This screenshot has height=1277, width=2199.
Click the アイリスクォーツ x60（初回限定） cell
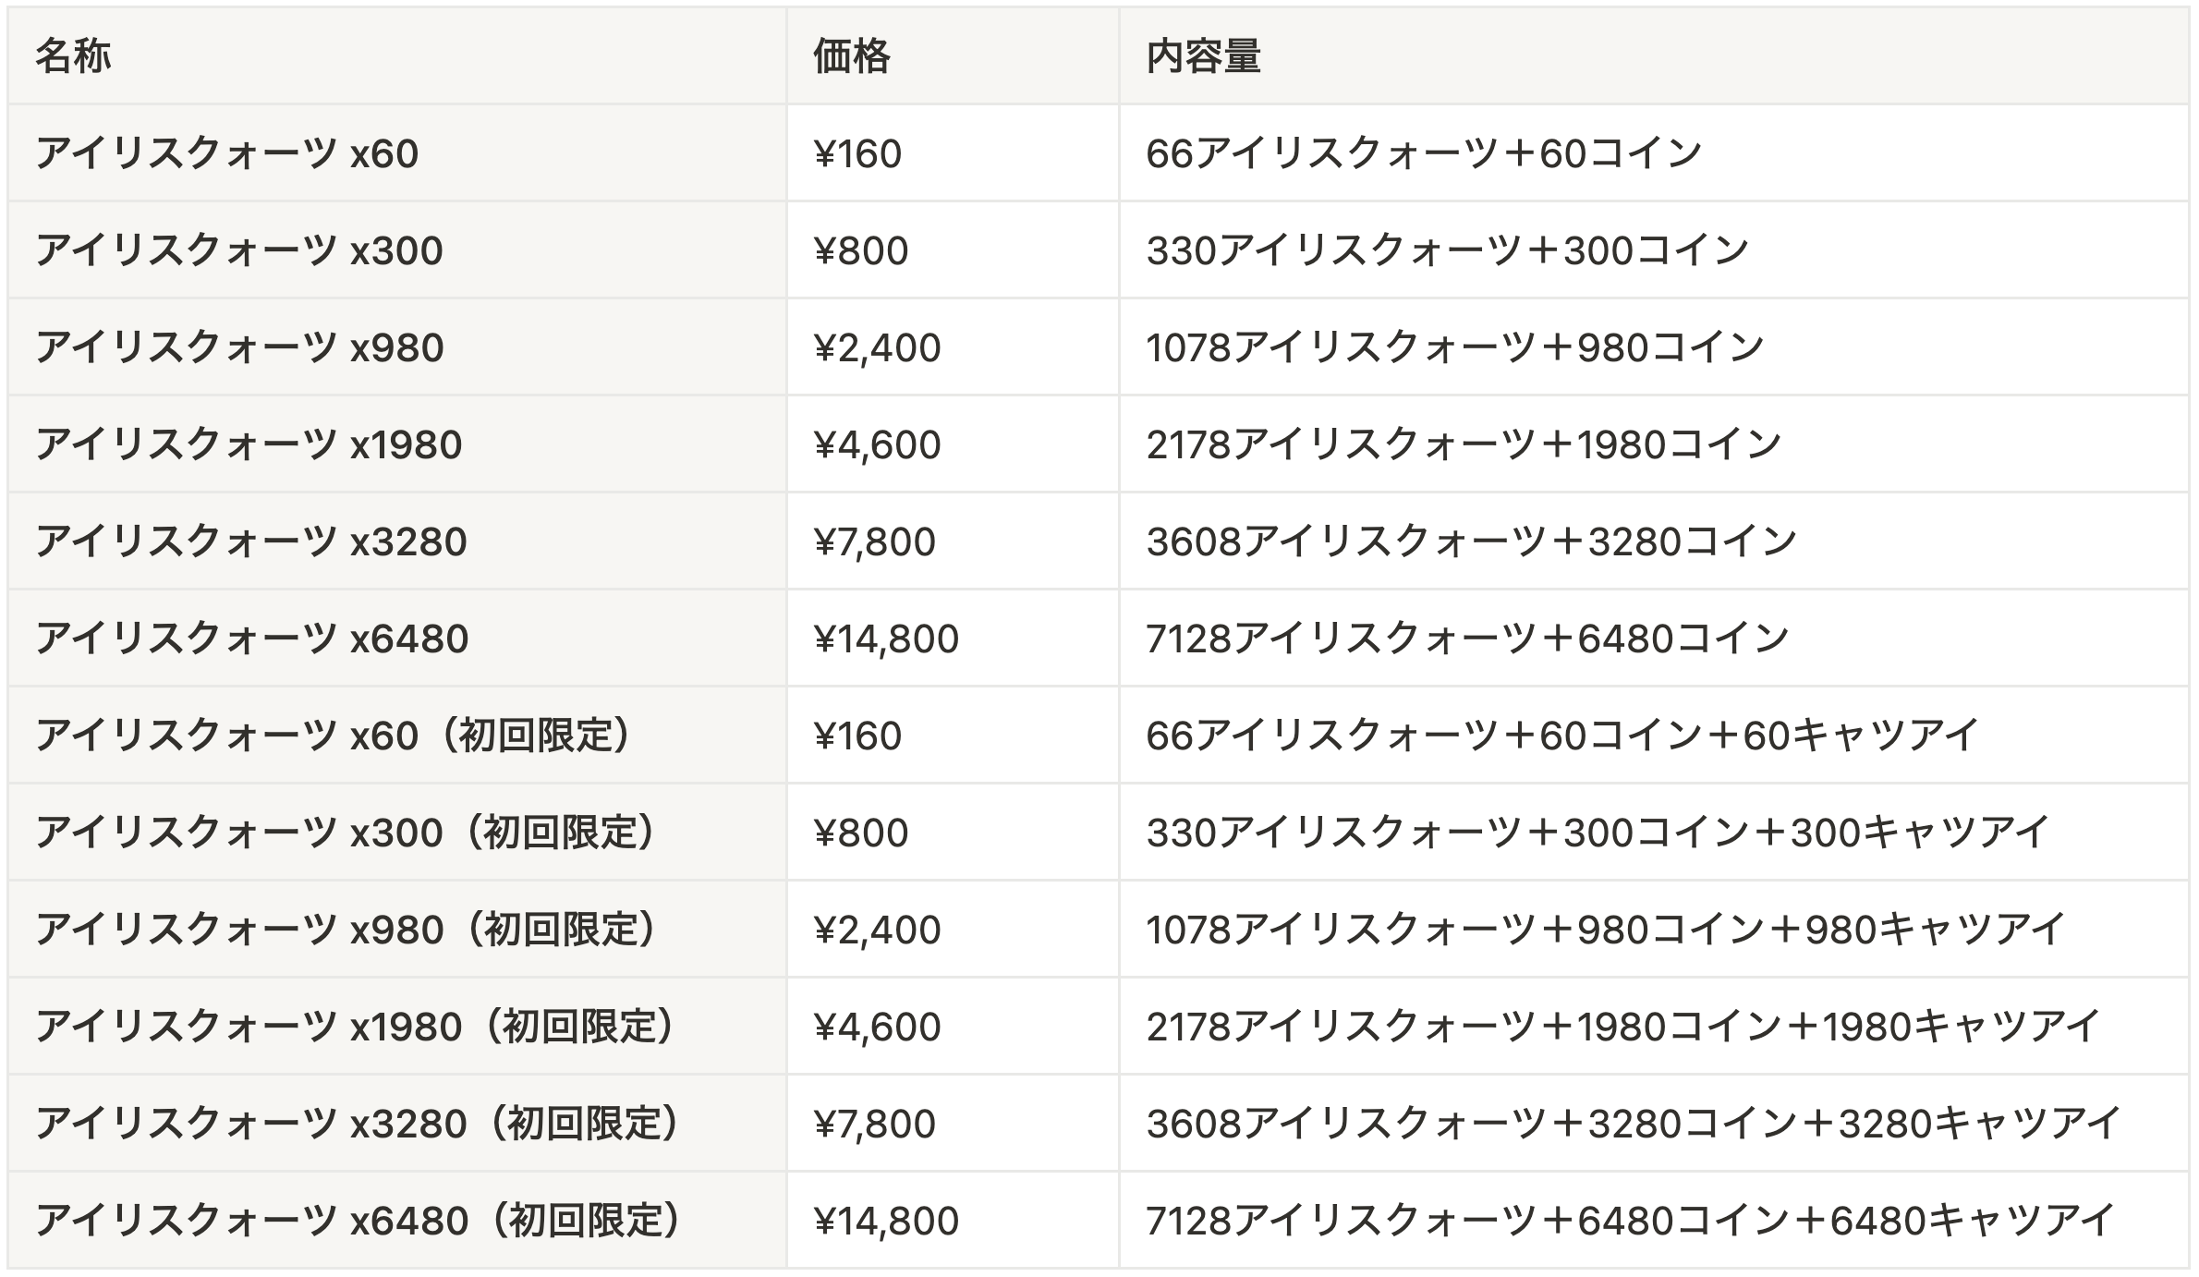click(336, 736)
